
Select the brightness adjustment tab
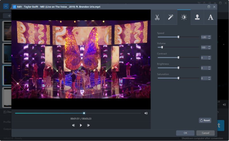pos(184,17)
